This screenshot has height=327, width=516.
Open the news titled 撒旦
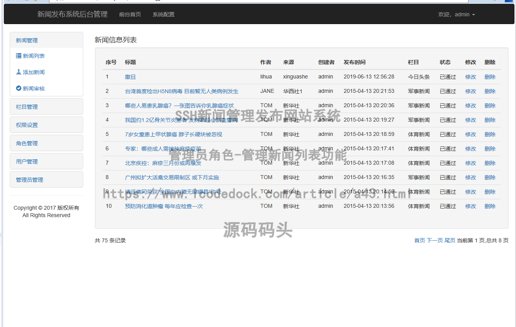(x=130, y=77)
